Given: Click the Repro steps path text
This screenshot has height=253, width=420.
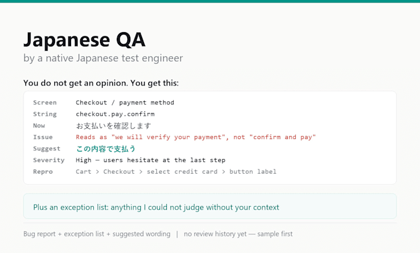Looking at the screenshot, I should 176,172.
